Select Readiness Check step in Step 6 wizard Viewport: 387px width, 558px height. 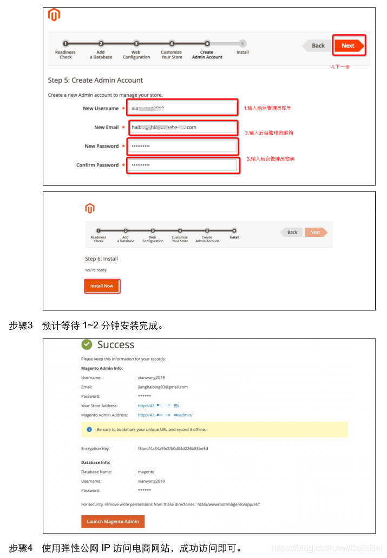tap(99, 236)
